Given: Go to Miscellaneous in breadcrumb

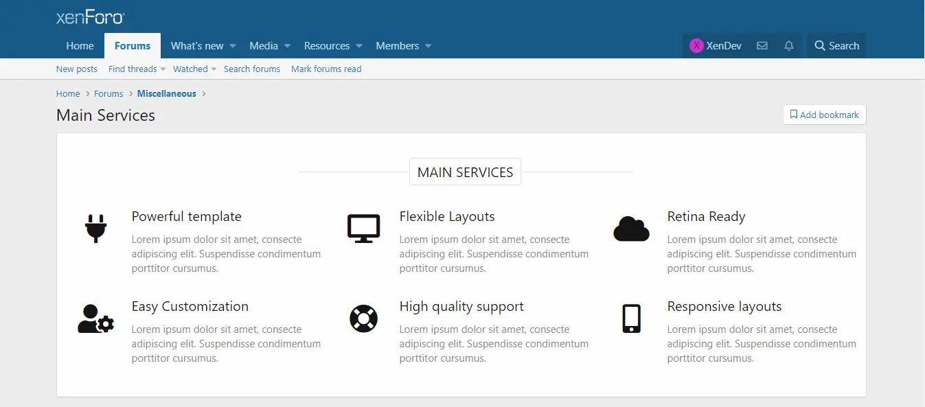Looking at the screenshot, I should 167,93.
